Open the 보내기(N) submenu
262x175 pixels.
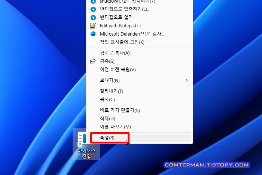140,81
